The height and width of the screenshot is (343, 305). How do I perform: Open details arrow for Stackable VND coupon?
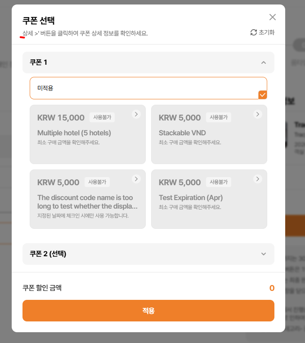point(257,114)
